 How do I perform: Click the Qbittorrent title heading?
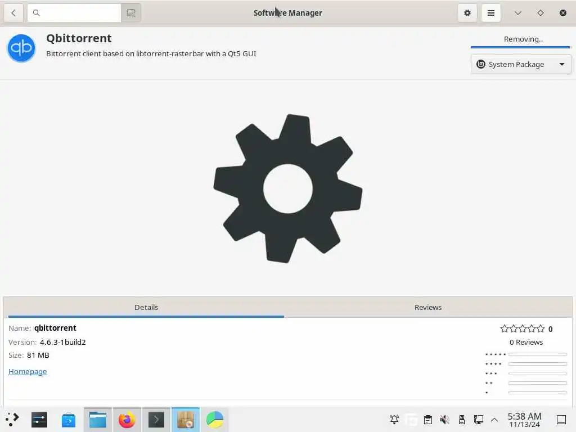pyautogui.click(x=79, y=38)
